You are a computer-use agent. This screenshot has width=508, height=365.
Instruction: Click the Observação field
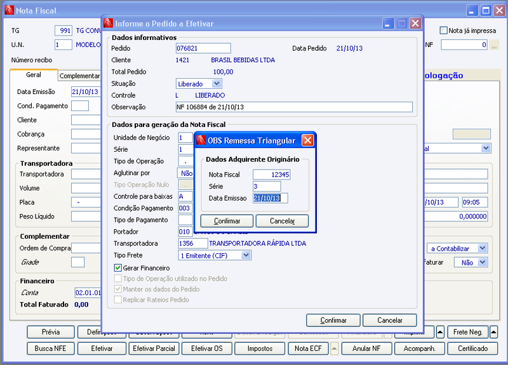coord(294,107)
